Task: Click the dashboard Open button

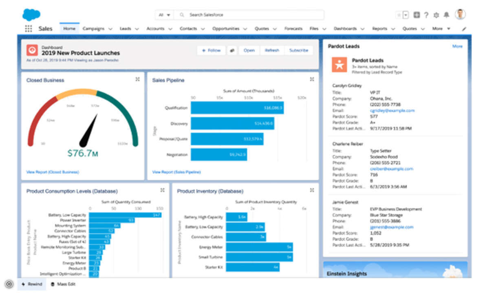Action: point(249,50)
